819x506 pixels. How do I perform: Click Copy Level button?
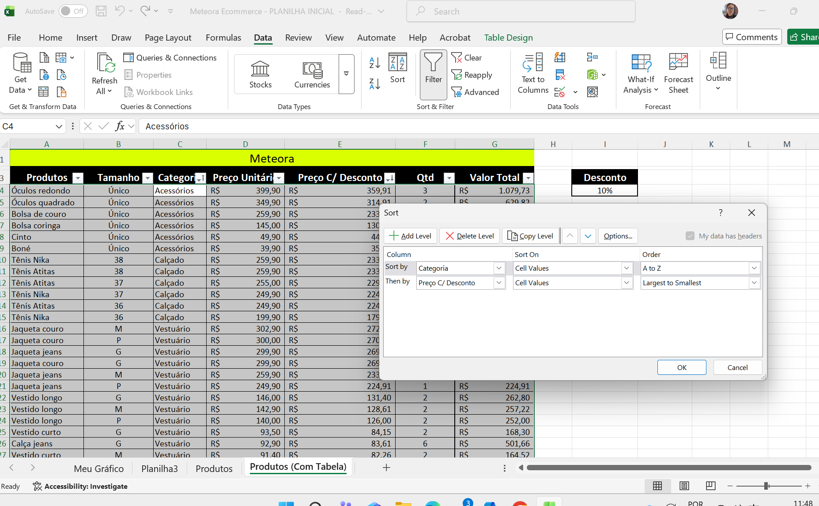tap(531, 236)
